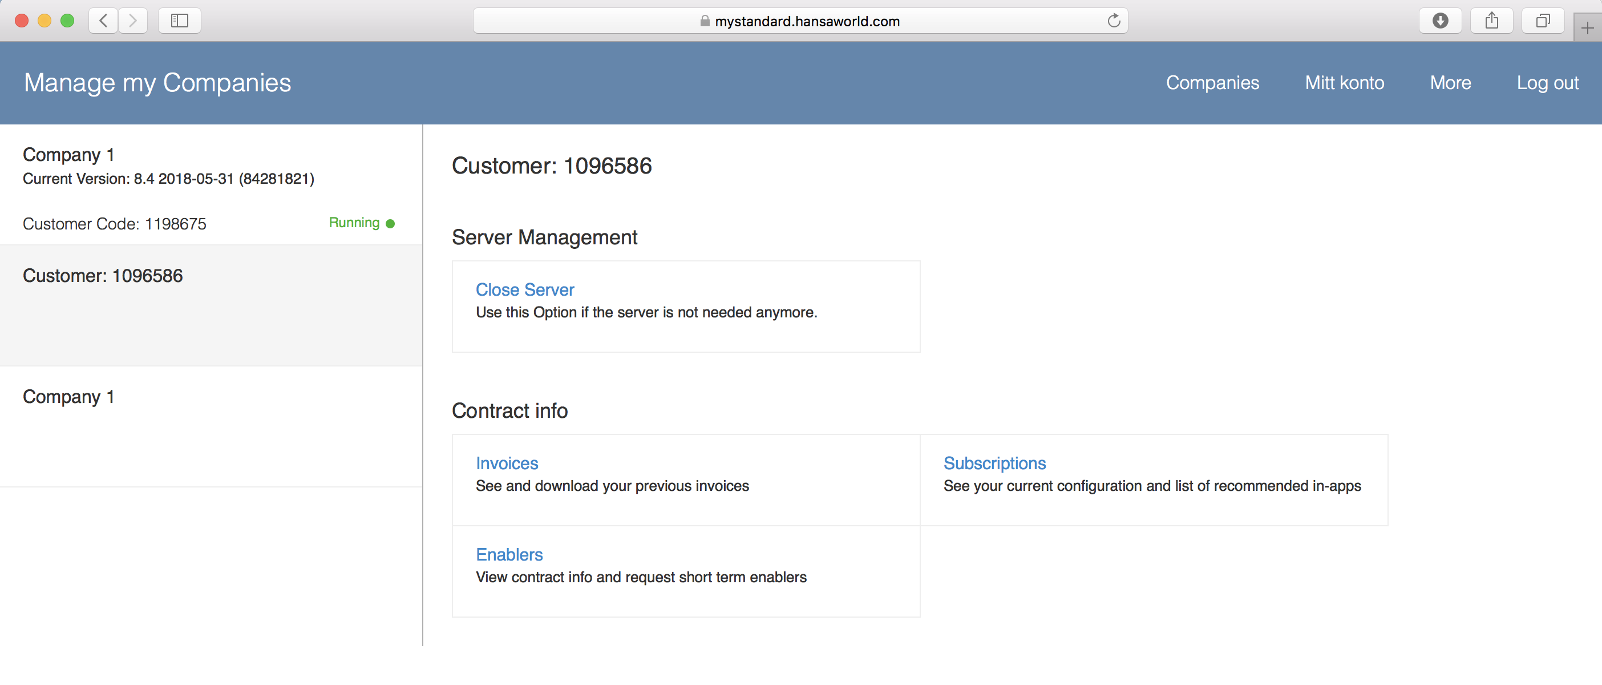Viewport: 1602px width, 685px height.
Task: Click Log out in header
Action: [x=1547, y=83]
